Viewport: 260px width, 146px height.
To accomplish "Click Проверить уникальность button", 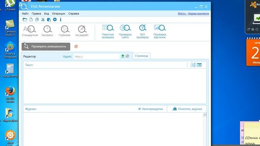I will (46, 47).
